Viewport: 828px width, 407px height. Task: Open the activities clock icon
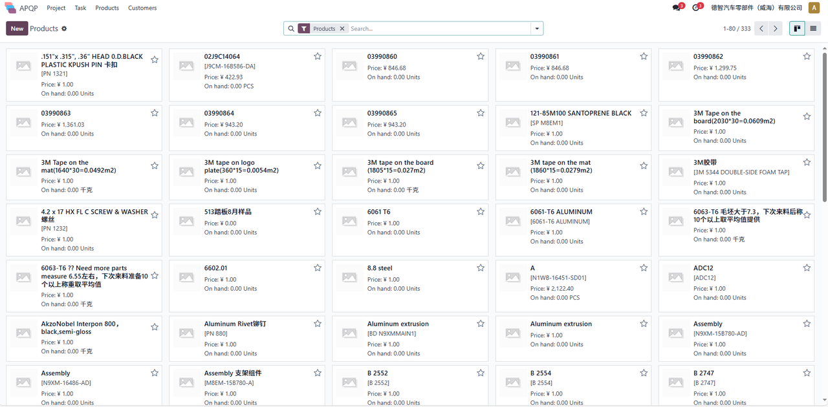click(x=696, y=8)
